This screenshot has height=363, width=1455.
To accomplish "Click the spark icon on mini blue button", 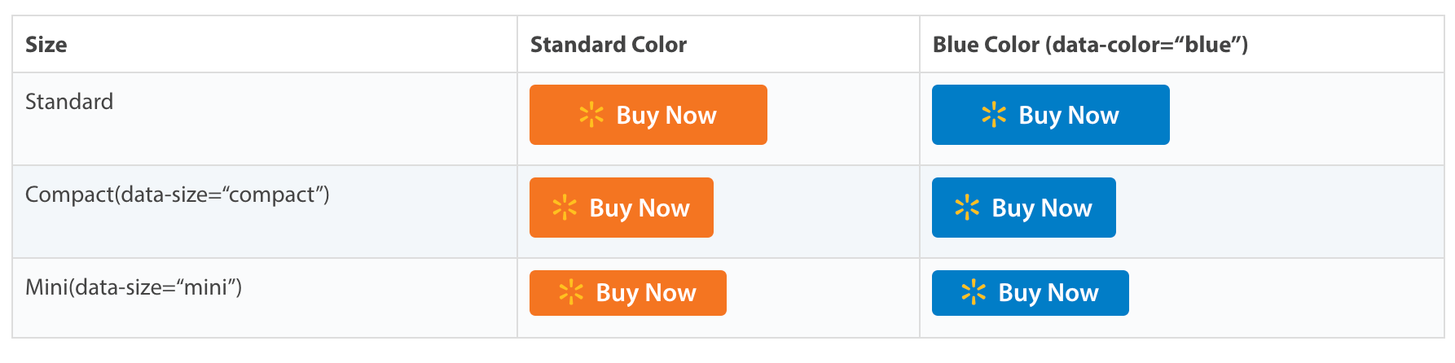I will point(974,292).
